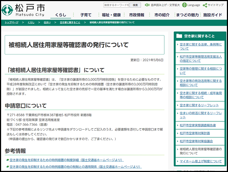
Task: Click the 参考情報 heading
Action: (15, 151)
